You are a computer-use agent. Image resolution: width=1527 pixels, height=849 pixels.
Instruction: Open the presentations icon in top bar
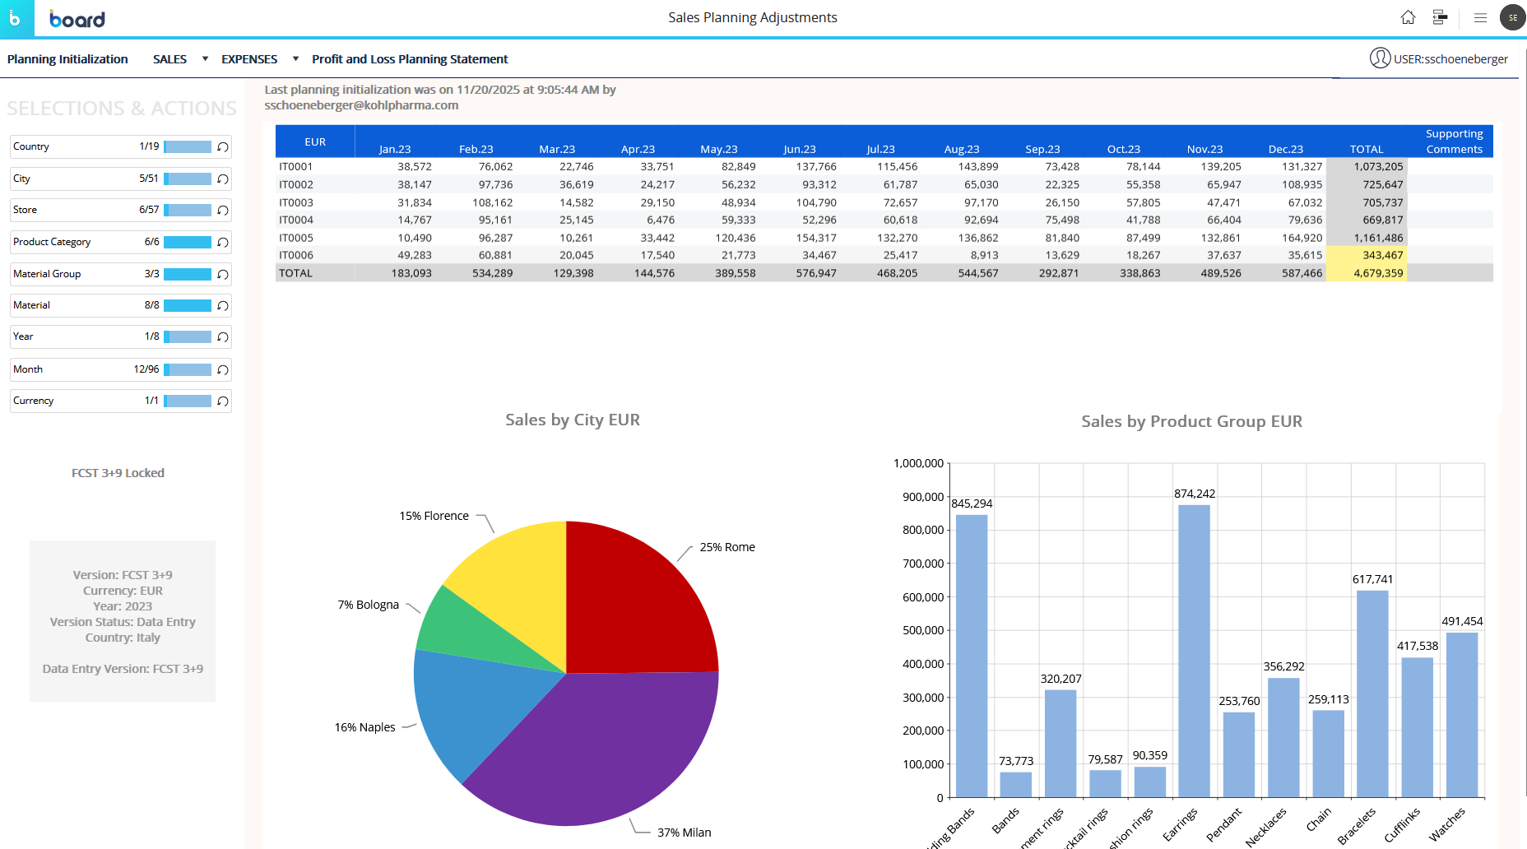tap(1440, 17)
